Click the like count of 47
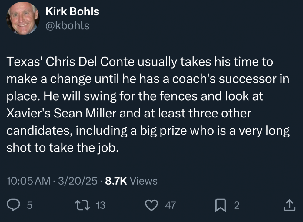Viewport: 303px width, 222px height. pos(170,206)
